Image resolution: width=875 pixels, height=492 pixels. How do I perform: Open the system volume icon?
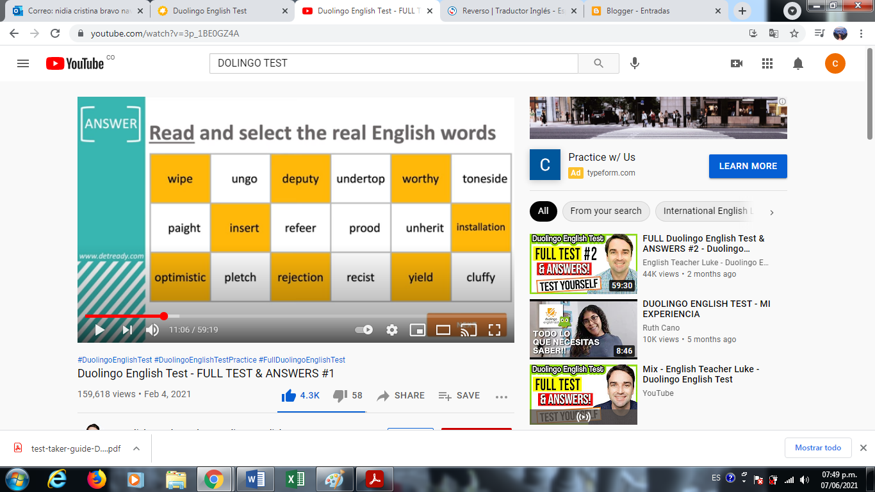click(x=805, y=479)
